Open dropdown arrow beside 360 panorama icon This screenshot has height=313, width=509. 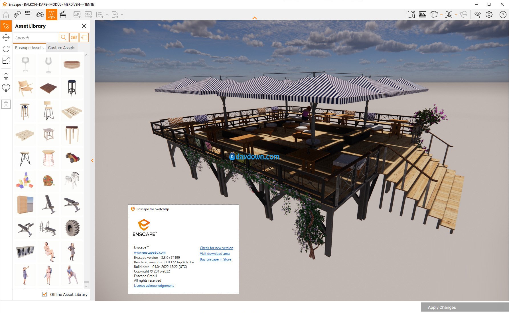coord(107,15)
